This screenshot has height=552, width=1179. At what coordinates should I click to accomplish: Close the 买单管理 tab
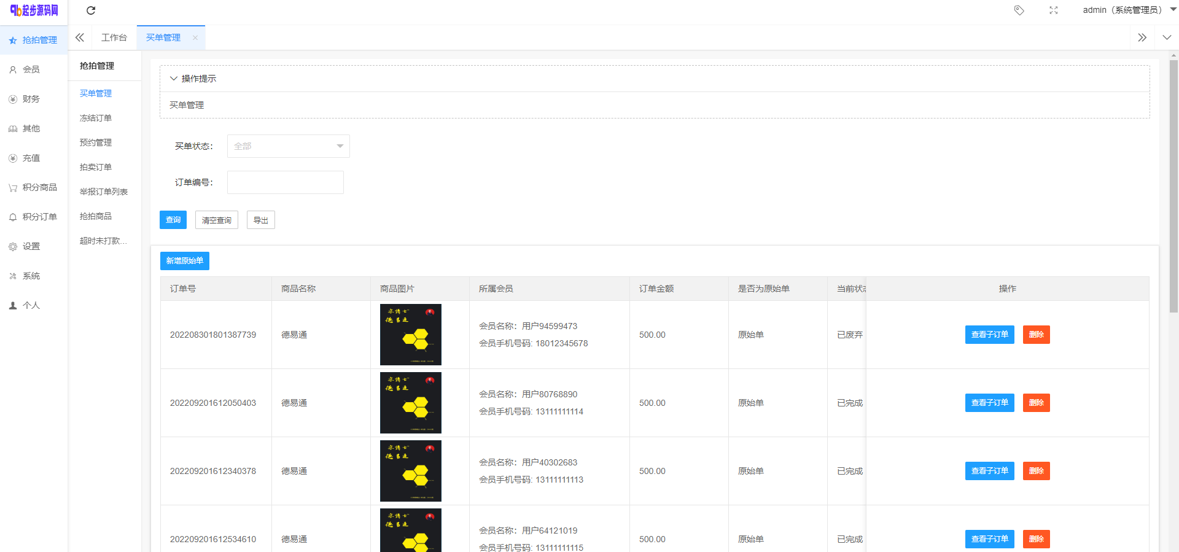click(195, 37)
